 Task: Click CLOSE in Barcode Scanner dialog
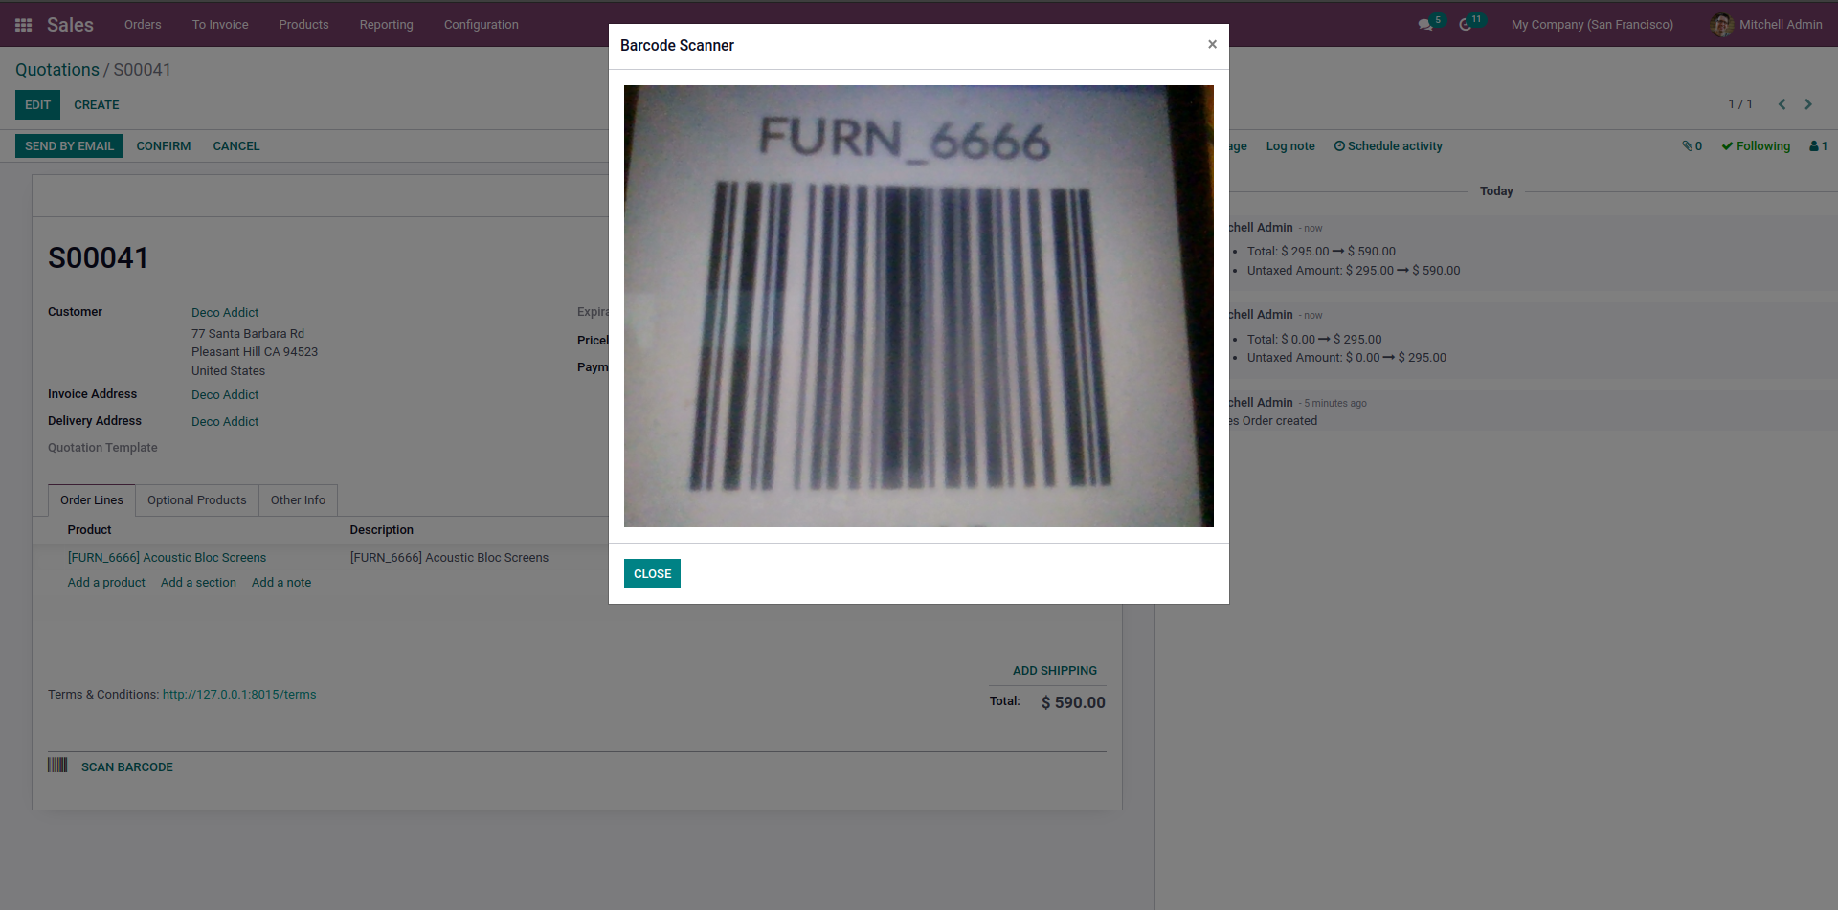(x=652, y=574)
